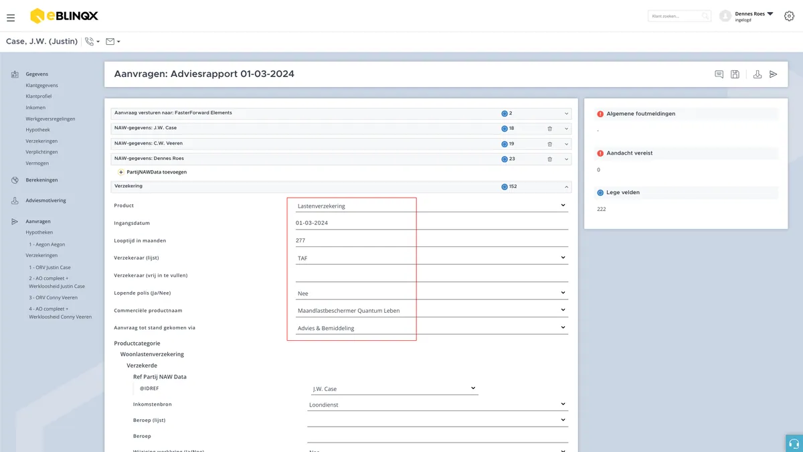This screenshot has height=452, width=803.
Task: Click the comment note icon in the header
Action: pyautogui.click(x=719, y=74)
